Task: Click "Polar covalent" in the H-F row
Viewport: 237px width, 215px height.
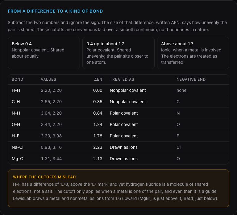Action: click(x=124, y=136)
